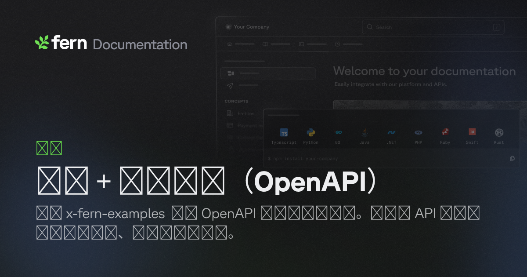
Task: Click Welcome to your documentation heading
Action: (424, 71)
